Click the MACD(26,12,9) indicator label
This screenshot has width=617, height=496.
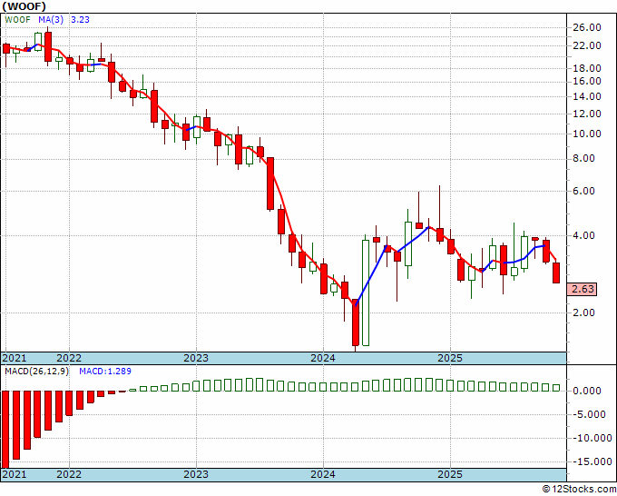[36, 372]
